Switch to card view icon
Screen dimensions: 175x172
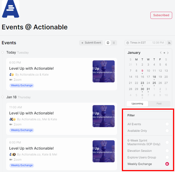click(108, 43)
